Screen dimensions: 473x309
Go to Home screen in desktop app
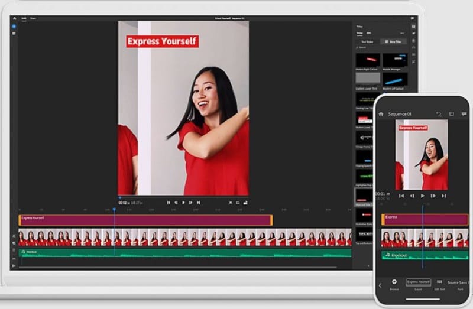coord(14,19)
